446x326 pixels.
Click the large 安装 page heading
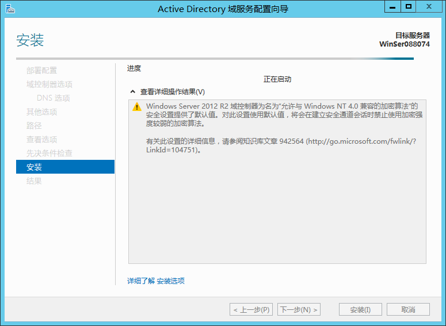click(30, 40)
